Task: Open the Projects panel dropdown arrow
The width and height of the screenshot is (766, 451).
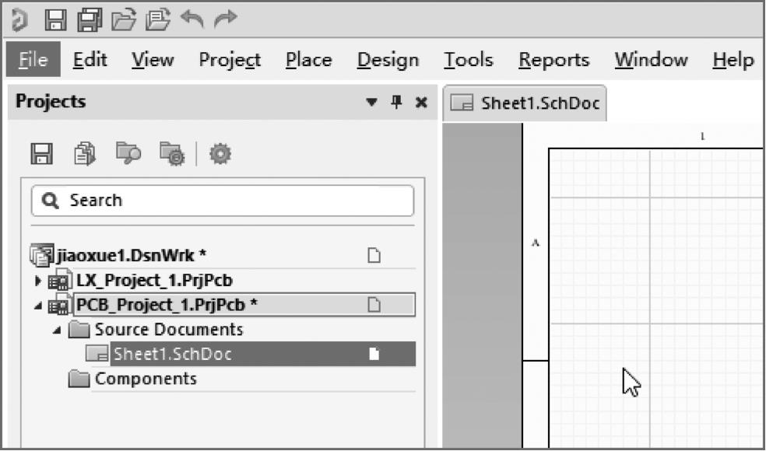Action: pos(372,103)
